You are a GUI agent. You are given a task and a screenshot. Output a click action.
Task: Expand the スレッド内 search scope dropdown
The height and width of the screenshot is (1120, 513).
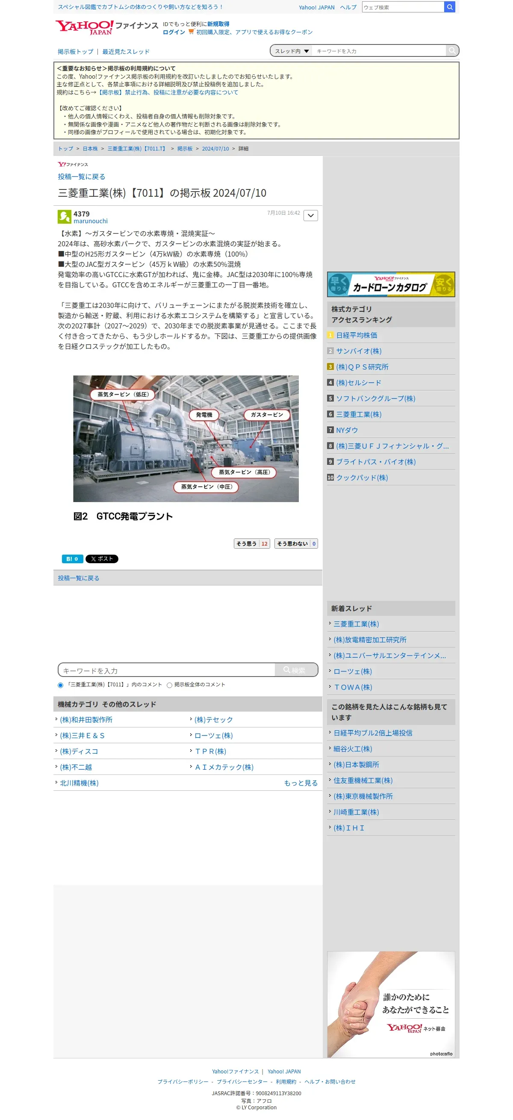coord(291,51)
